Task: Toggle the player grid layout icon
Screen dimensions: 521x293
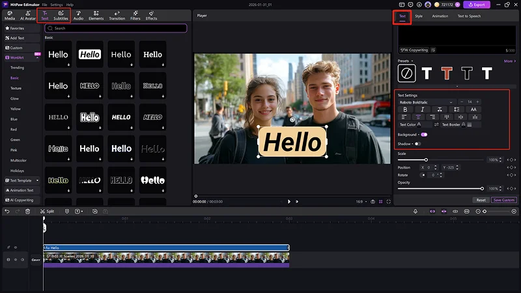Action: [381, 202]
